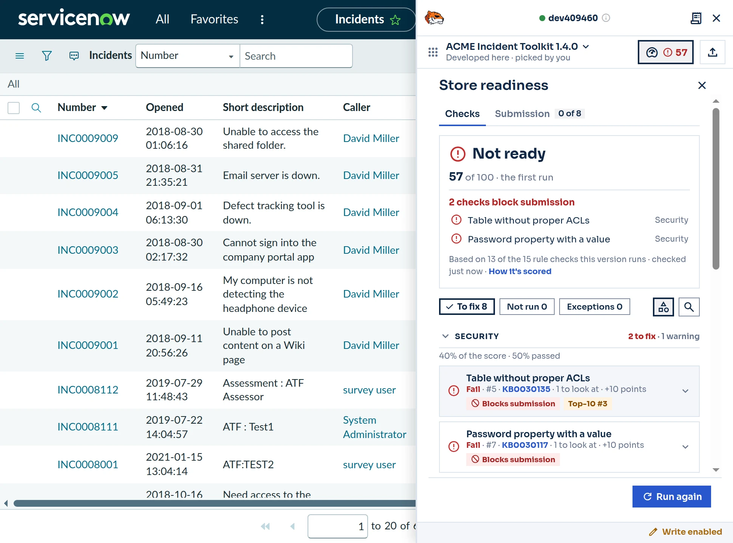Open the activity stream chat icon
Viewport: 733px width, 543px height.
(74, 56)
